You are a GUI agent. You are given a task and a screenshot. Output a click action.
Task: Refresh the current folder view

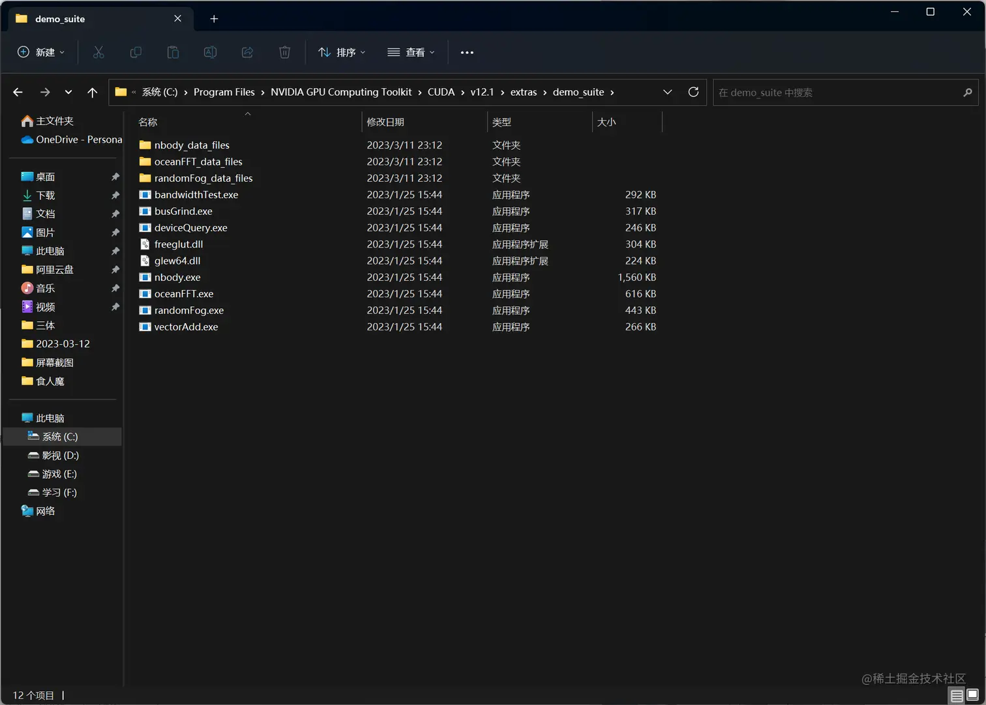(x=693, y=92)
